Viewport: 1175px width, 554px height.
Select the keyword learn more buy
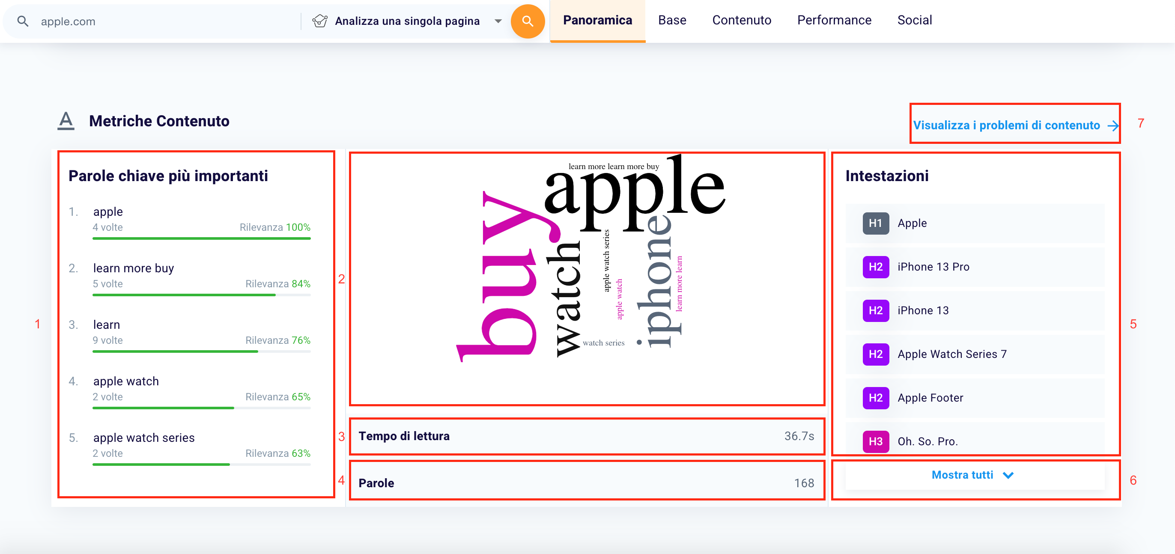tap(134, 268)
